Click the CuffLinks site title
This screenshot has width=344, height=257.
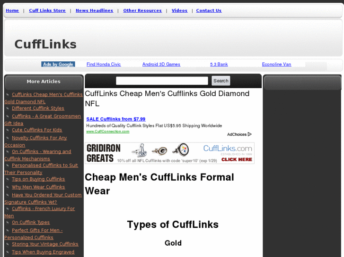pos(45,44)
